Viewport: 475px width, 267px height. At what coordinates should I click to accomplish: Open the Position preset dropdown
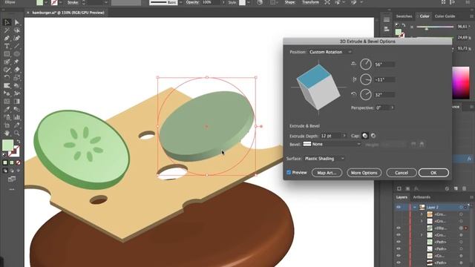tap(330, 52)
